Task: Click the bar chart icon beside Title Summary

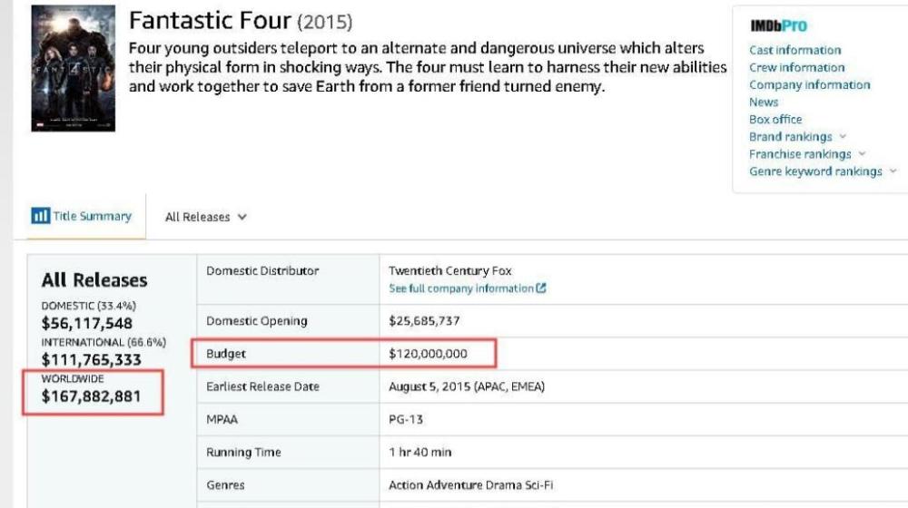Action: pyautogui.click(x=40, y=216)
